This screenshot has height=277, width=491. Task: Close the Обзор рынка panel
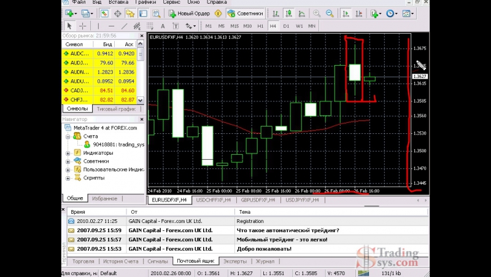[x=142, y=36]
